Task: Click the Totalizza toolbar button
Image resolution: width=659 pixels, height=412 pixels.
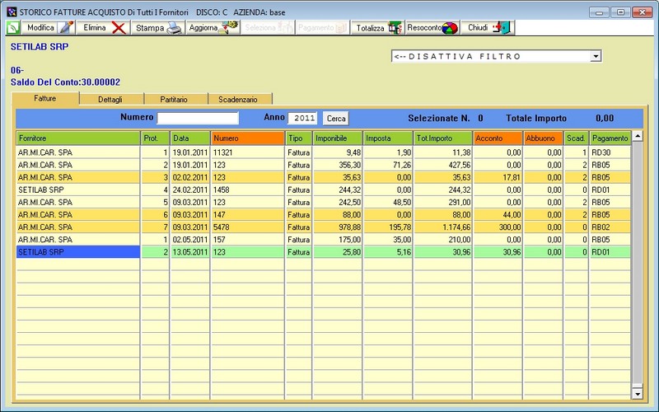Action: click(x=377, y=28)
